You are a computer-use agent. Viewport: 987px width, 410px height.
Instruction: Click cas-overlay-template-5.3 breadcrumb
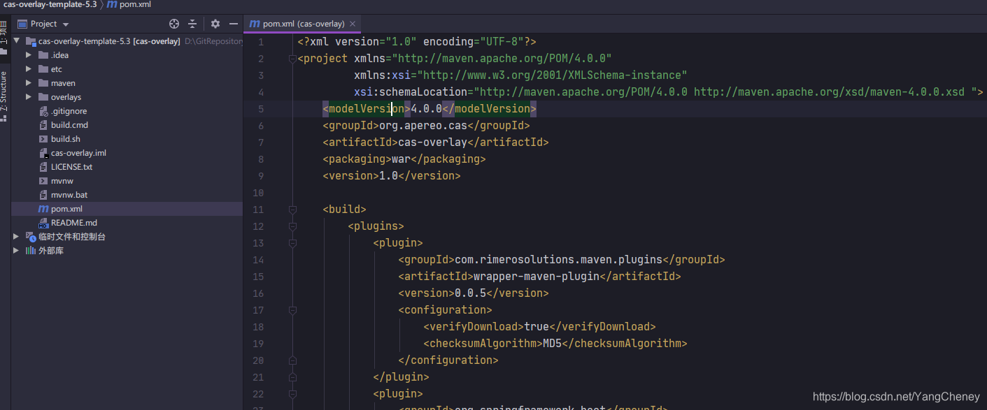tap(50, 5)
